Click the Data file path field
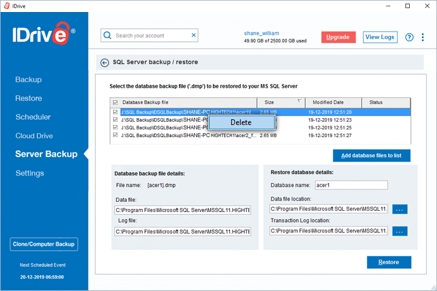This screenshot has height=291, width=437. 183,210
